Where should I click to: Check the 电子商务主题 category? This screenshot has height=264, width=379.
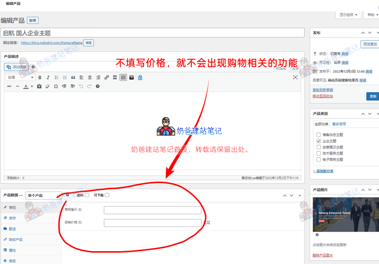(x=318, y=159)
